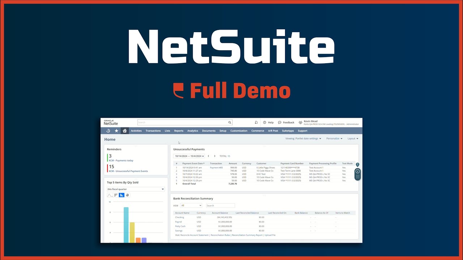Click the Home icon in the navigation bar

click(125, 131)
